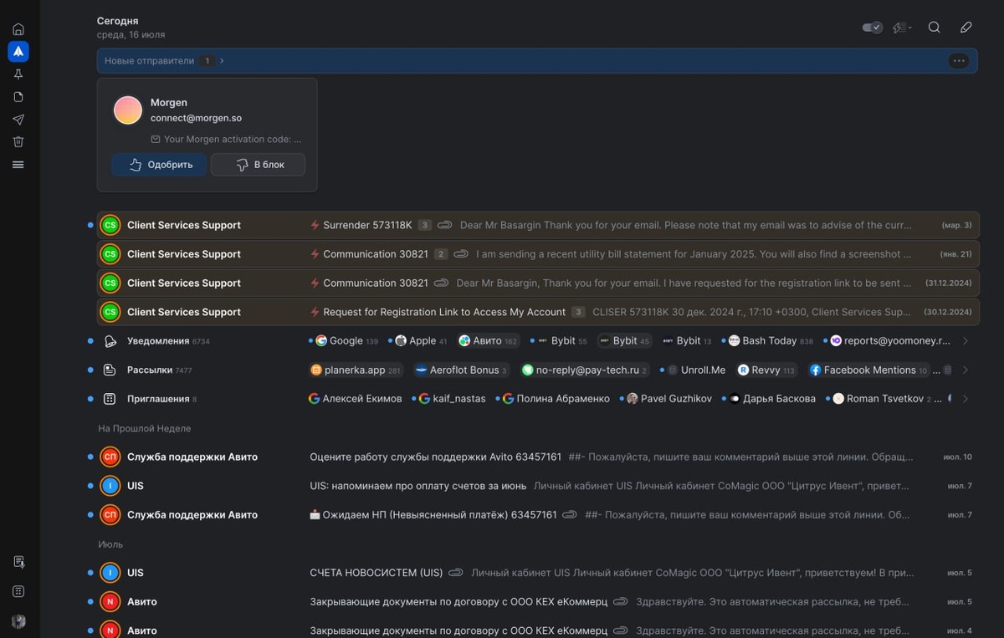Open 'Ожидаем НП (Невыясненный платёж)' email

(x=538, y=514)
